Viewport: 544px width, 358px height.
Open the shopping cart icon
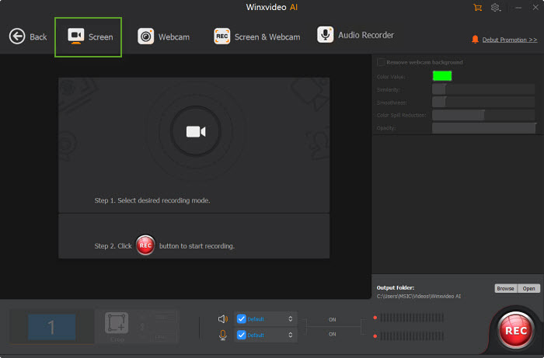pyautogui.click(x=478, y=8)
